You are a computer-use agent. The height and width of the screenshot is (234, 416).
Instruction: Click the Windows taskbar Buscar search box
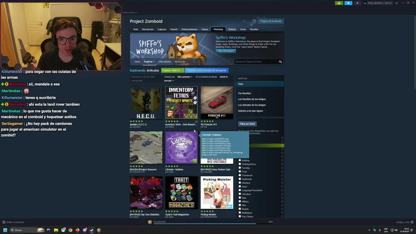pyautogui.click(x=27, y=230)
